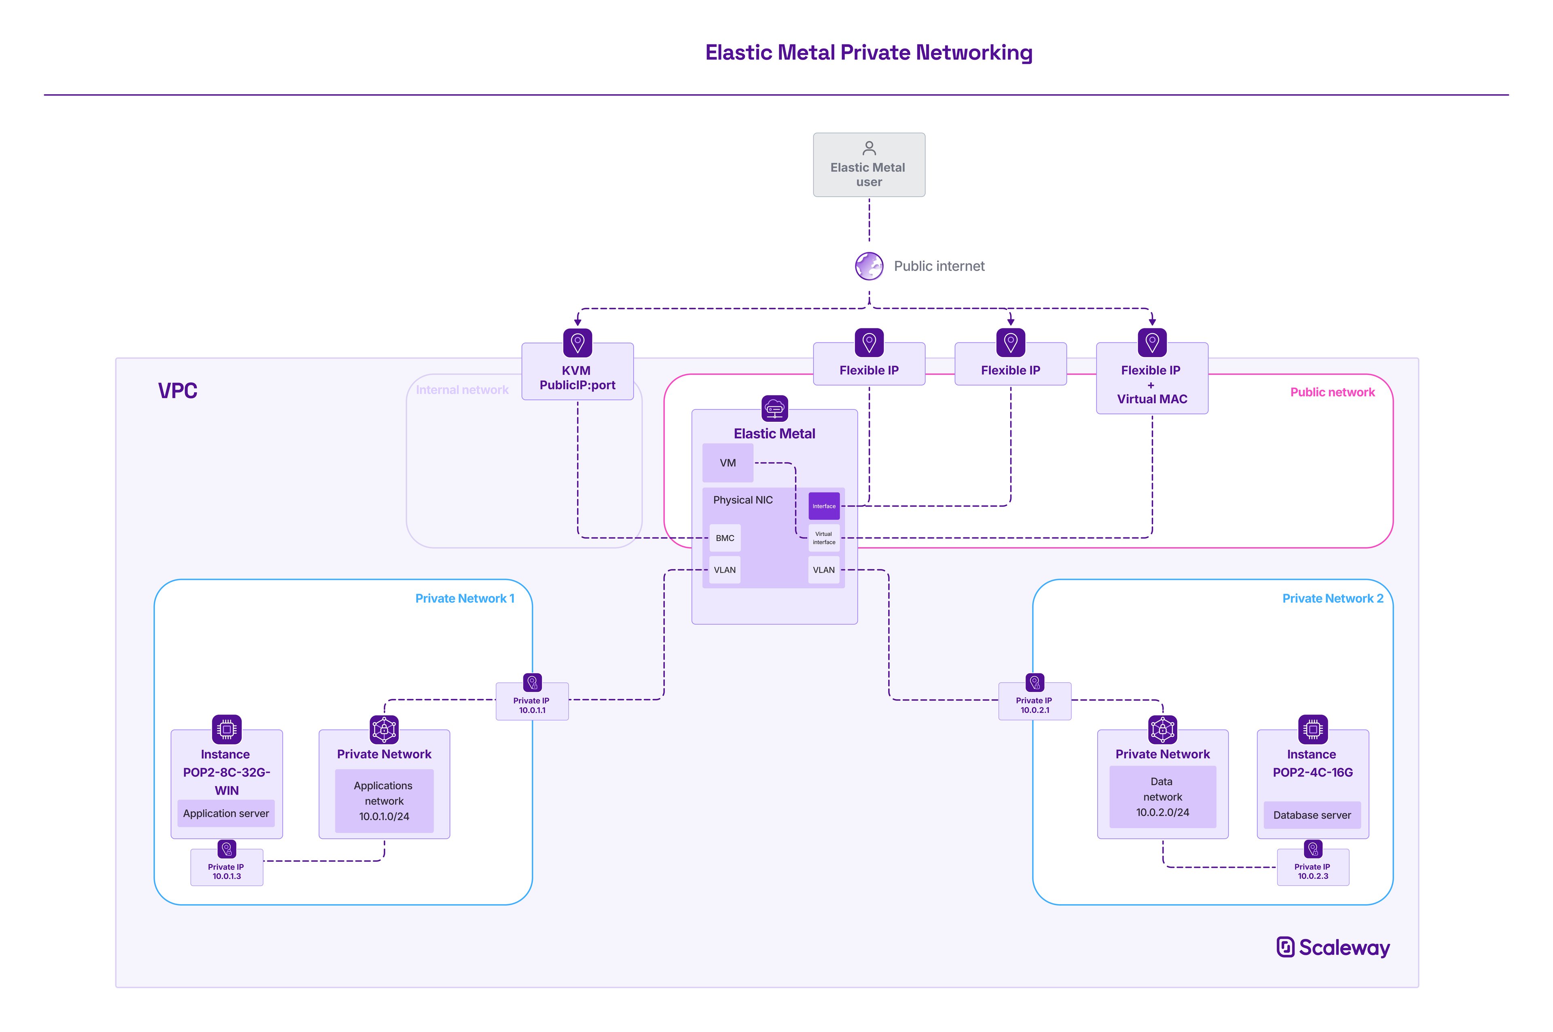1553x1032 pixels.
Task: Click the pink 'Public network' label
Action: 1333,392
